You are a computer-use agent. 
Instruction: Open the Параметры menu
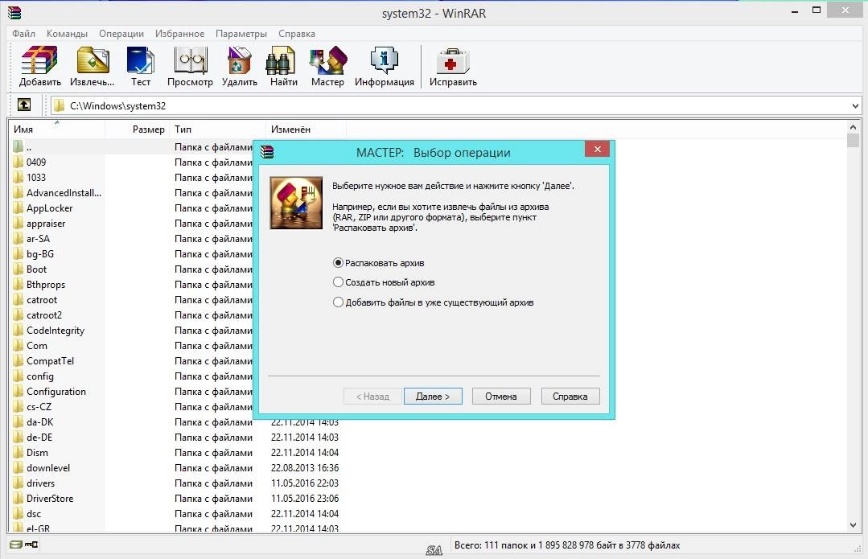(241, 34)
